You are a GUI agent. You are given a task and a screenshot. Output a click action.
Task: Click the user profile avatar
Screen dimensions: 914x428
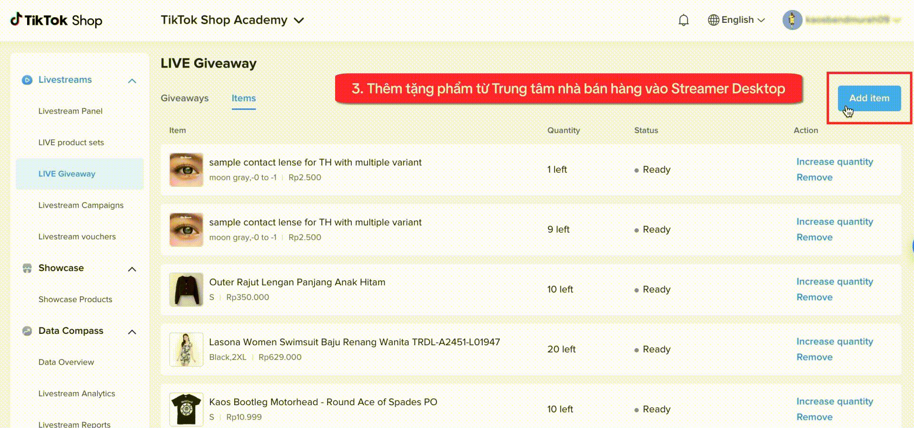click(x=792, y=20)
